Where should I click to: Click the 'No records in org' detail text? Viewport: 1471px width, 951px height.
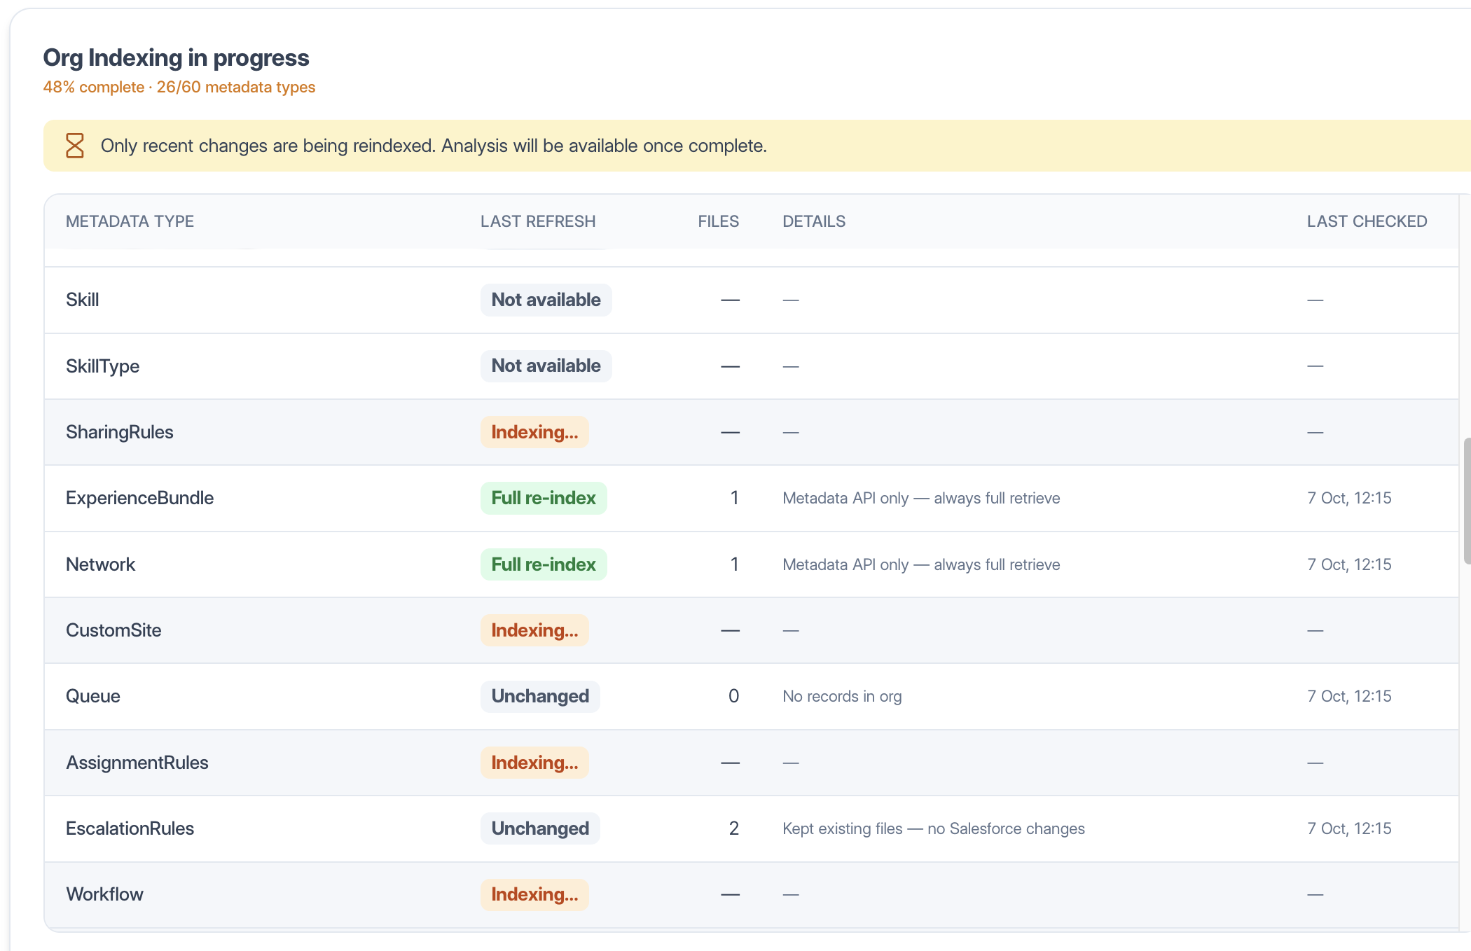pyautogui.click(x=842, y=696)
